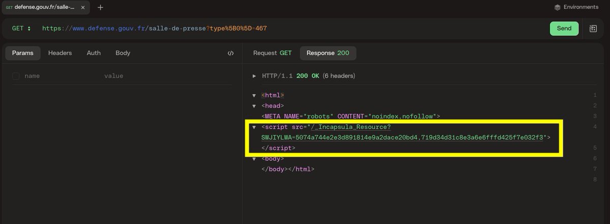Screen dimensions: 610x224
Task: Switch to the Auth tab
Action: pos(94,53)
